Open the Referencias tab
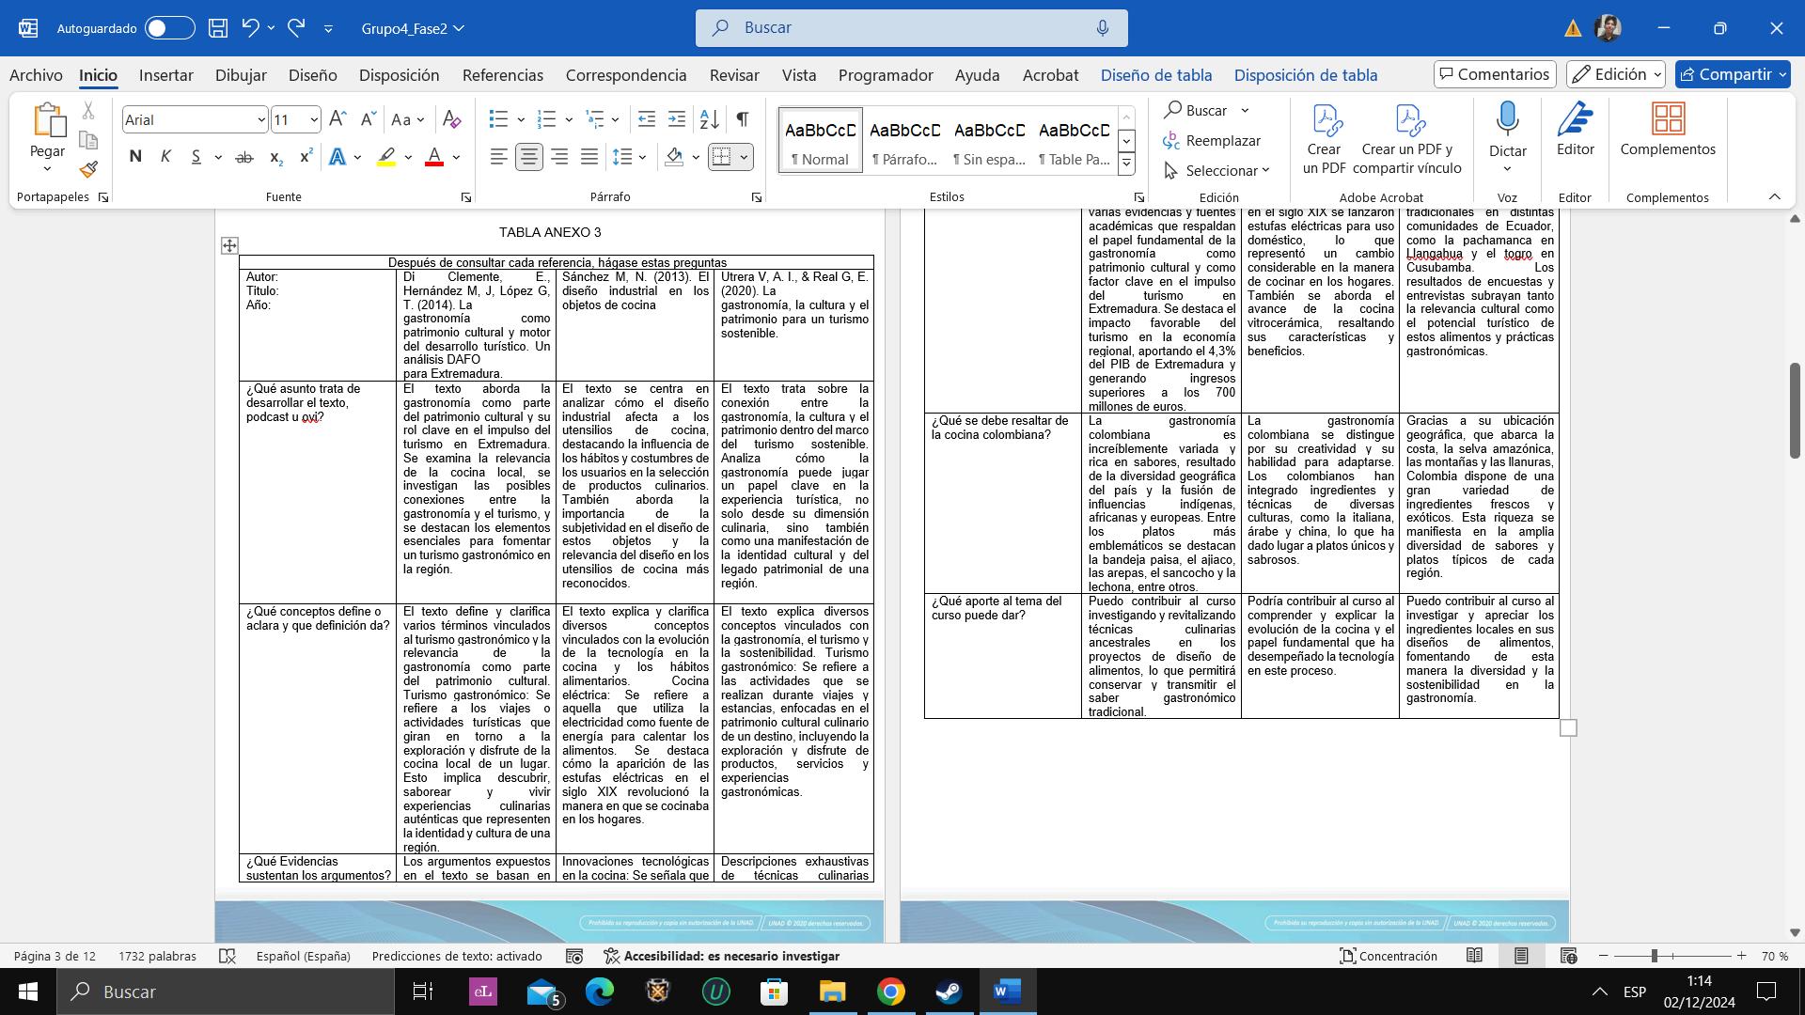1805x1015 pixels. (503, 75)
